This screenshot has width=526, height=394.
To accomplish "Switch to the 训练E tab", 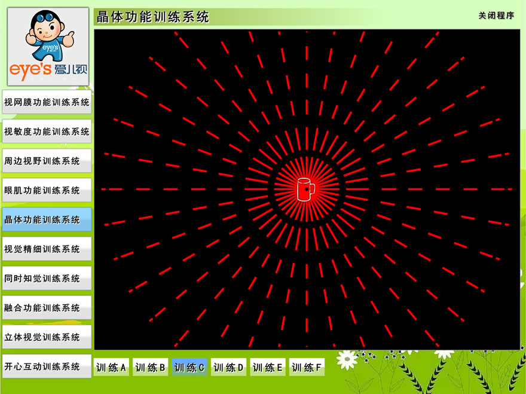I will pyautogui.click(x=268, y=367).
